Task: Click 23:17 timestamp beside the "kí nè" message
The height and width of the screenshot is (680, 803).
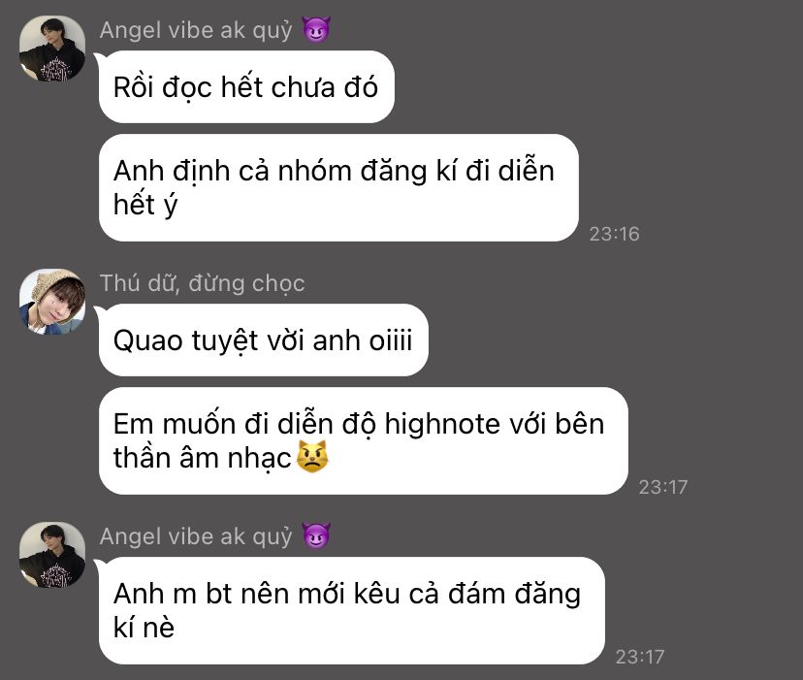Action: [640, 657]
